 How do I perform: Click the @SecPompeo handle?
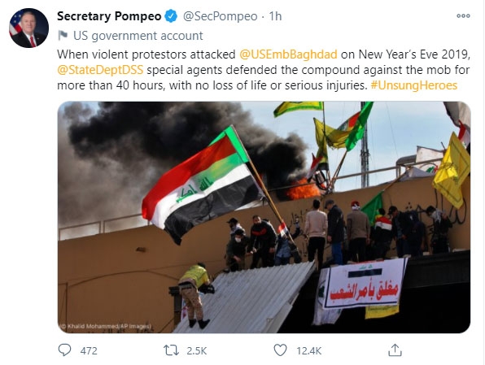(221, 16)
